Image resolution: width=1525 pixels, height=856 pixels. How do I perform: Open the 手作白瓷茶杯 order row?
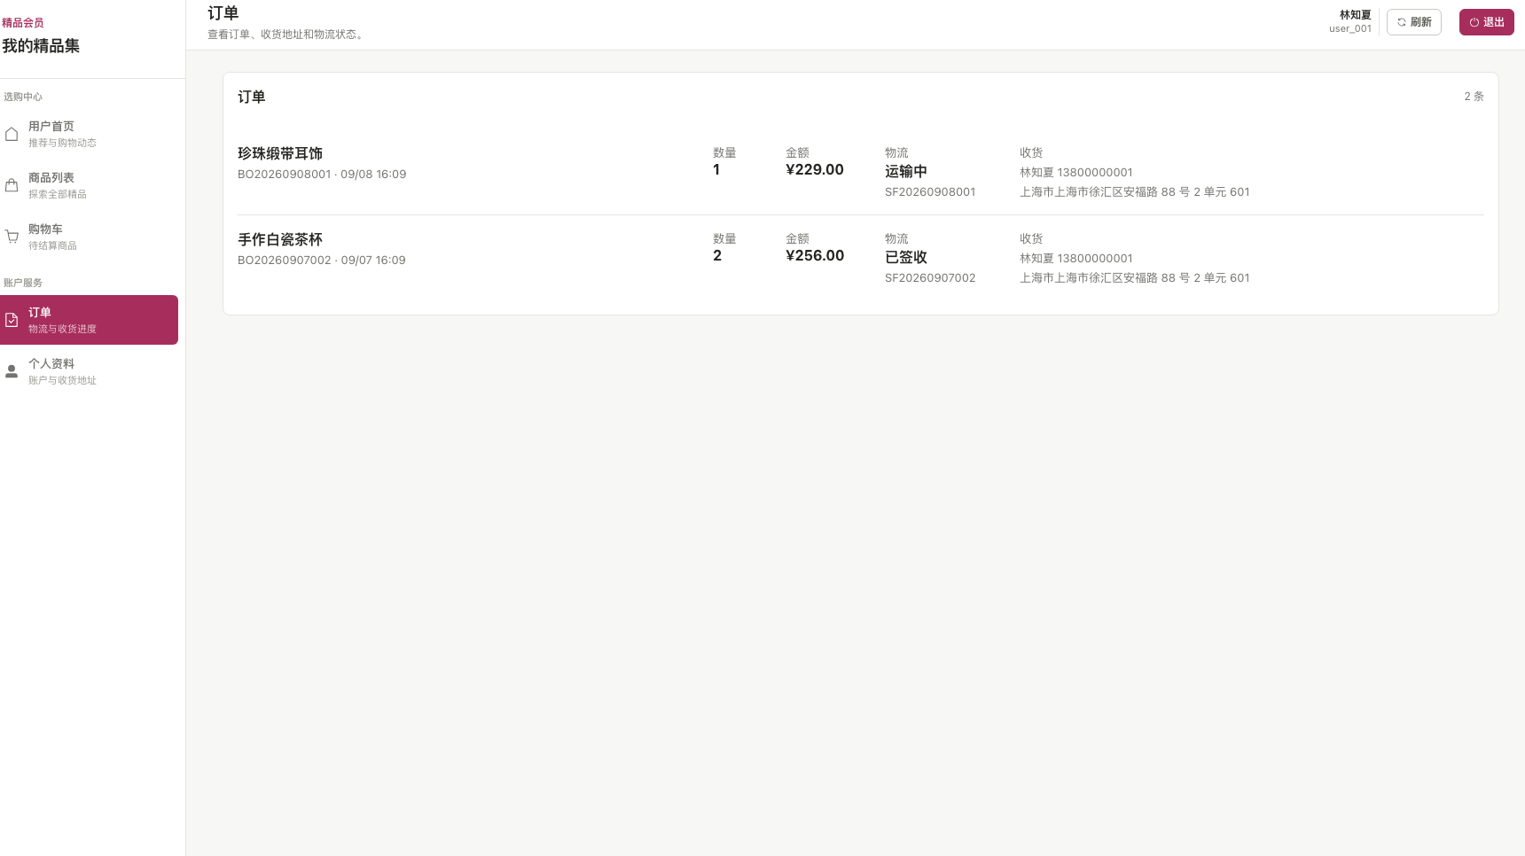(x=861, y=258)
